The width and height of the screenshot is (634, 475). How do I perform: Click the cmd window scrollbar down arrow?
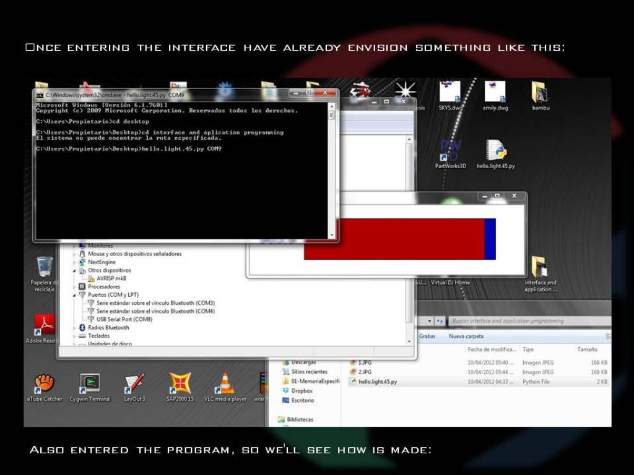click(x=332, y=235)
